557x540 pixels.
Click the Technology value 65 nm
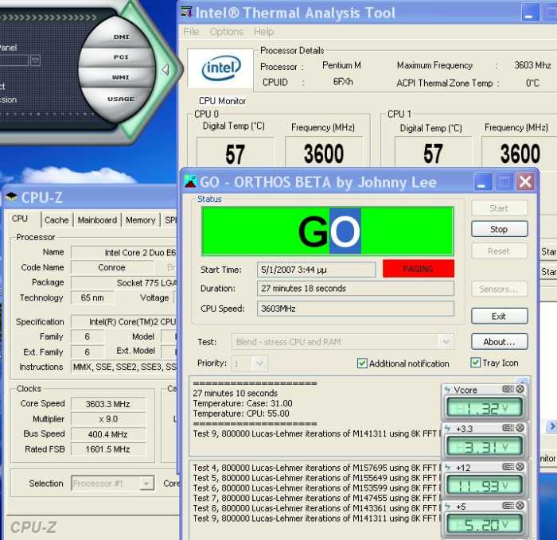pos(92,297)
